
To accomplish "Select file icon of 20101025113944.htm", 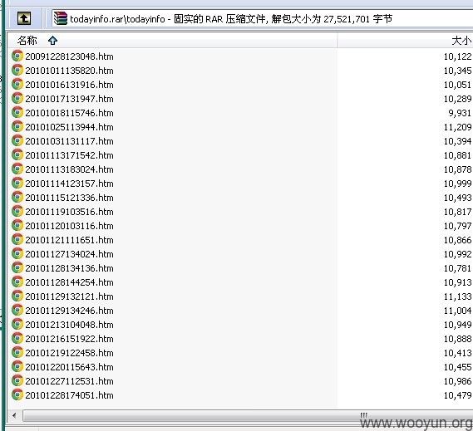I will (17, 126).
